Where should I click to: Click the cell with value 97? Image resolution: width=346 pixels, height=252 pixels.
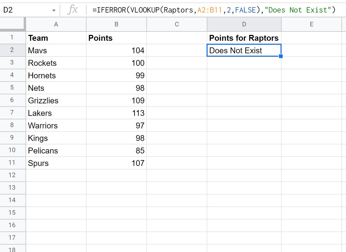[x=116, y=125]
